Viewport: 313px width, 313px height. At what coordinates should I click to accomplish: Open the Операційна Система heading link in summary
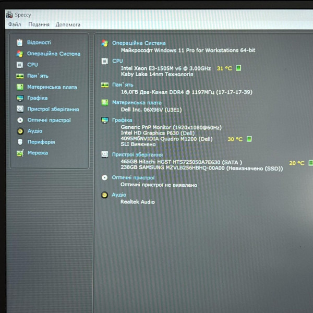tap(139, 43)
